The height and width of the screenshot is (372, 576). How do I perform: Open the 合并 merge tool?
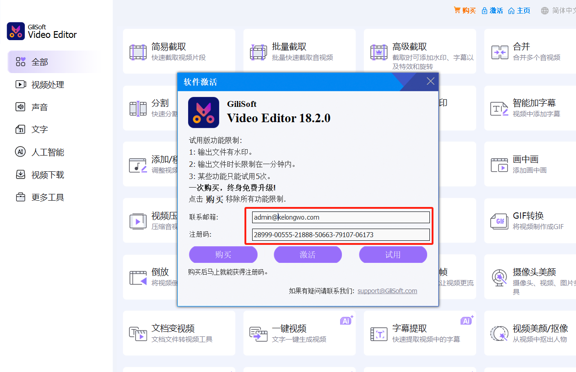point(530,51)
